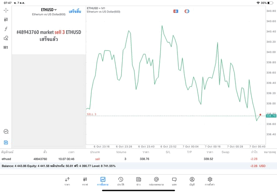Toggle the trade levels circle icon in sidebar

coord(6,132)
